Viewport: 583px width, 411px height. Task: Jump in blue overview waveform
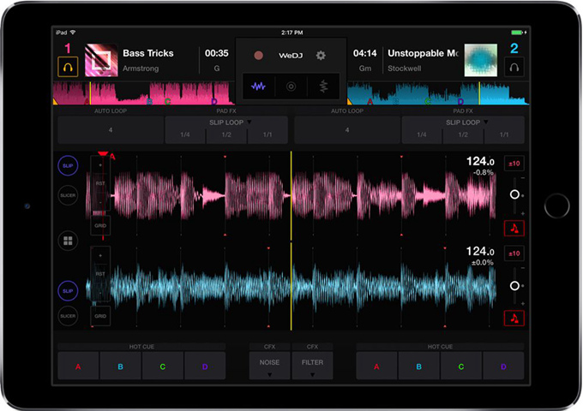(438, 93)
